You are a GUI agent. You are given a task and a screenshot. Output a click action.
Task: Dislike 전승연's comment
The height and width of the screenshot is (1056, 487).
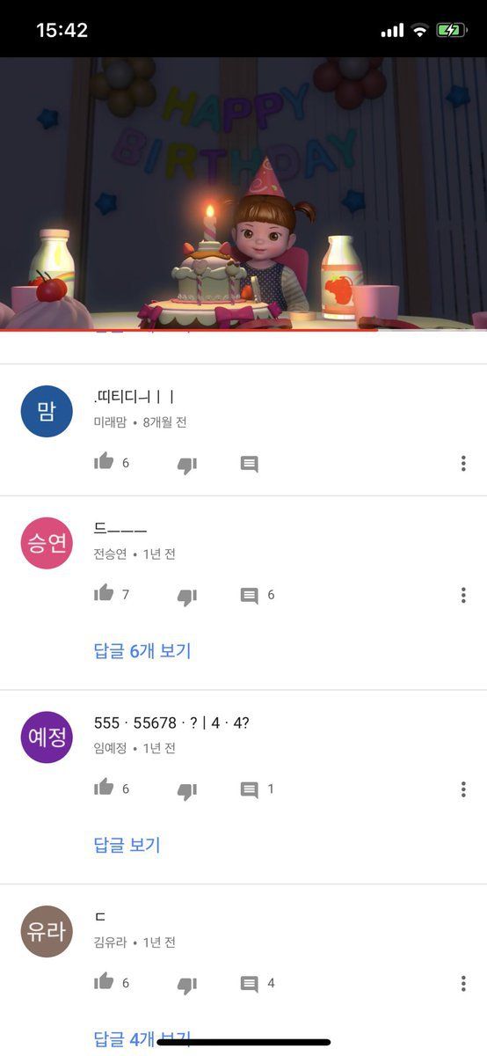(x=187, y=597)
